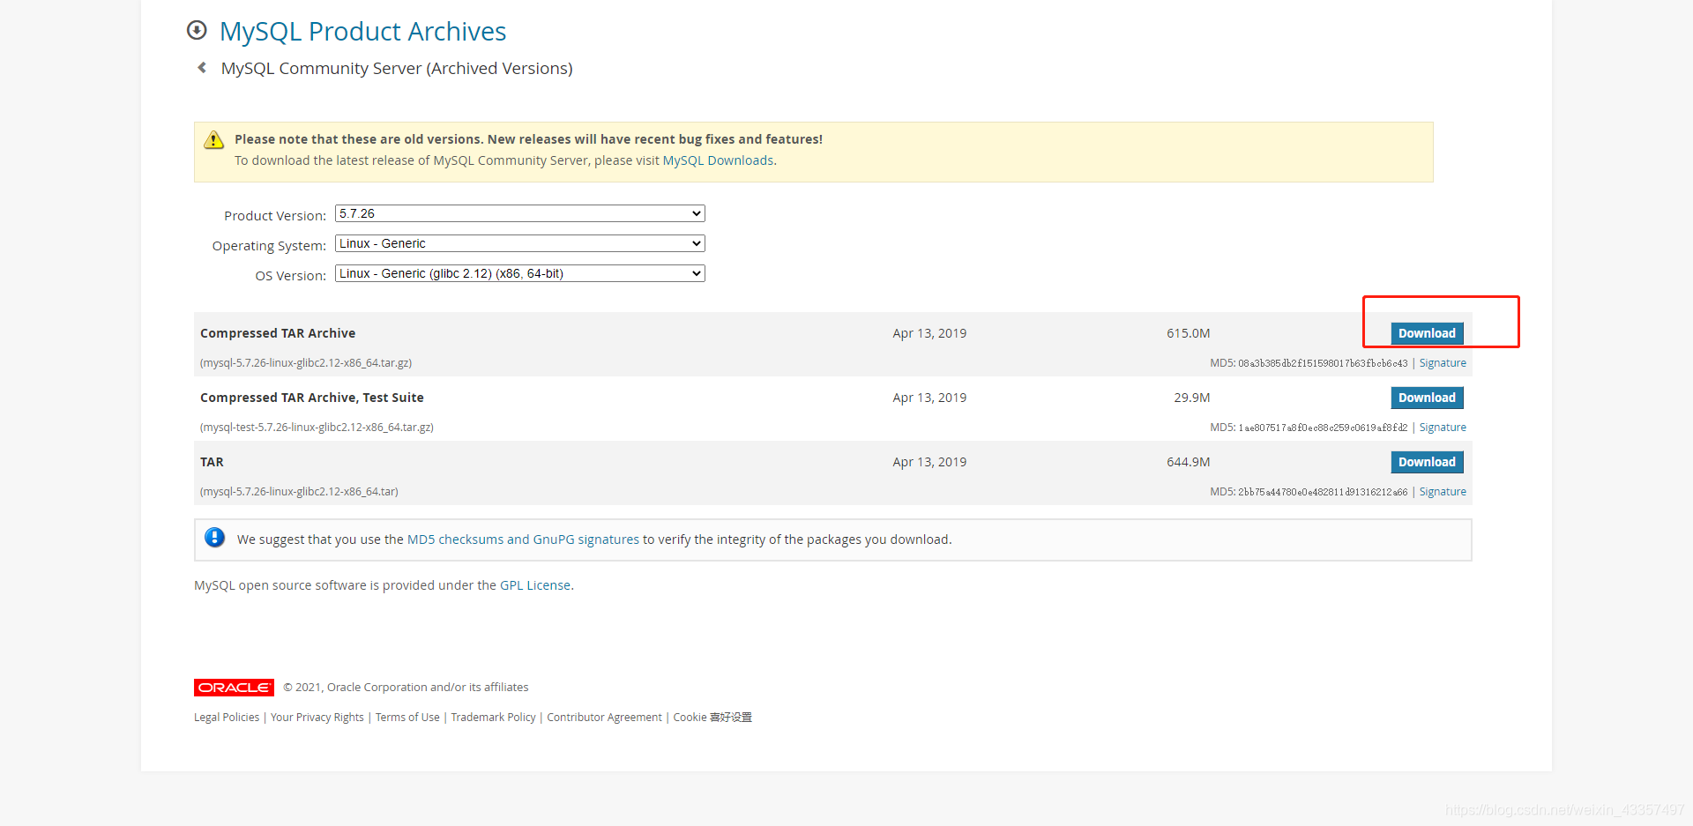Select filename mysql-5.7.26-linux-glibc2.12-x86_64.tar.gz
Screen dimensions: 1693x826
click(306, 363)
